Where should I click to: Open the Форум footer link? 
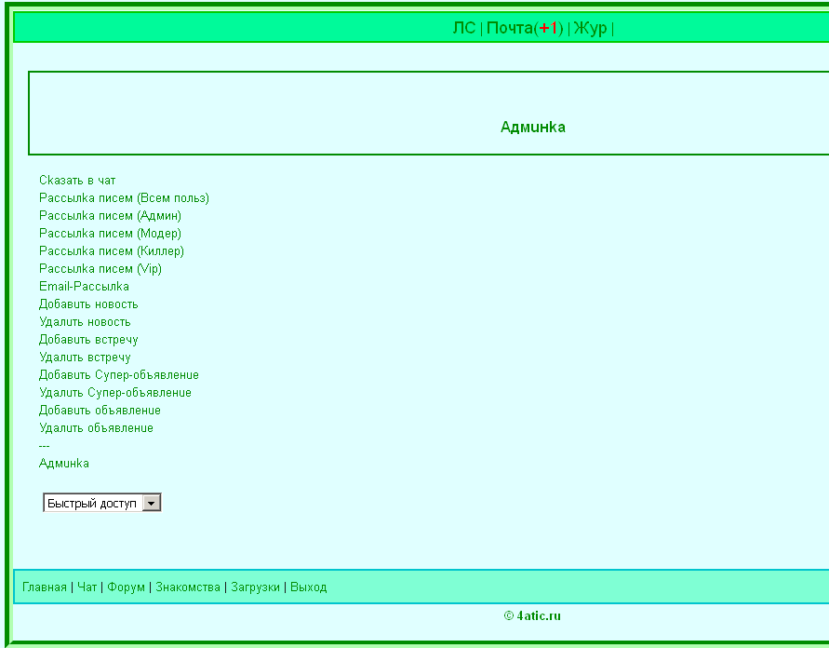126,587
